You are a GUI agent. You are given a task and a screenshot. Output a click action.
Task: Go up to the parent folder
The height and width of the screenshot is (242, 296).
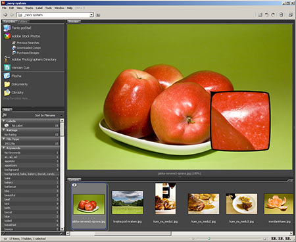(98, 15)
